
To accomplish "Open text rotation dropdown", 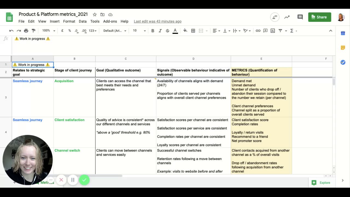I will [x=247, y=31].
